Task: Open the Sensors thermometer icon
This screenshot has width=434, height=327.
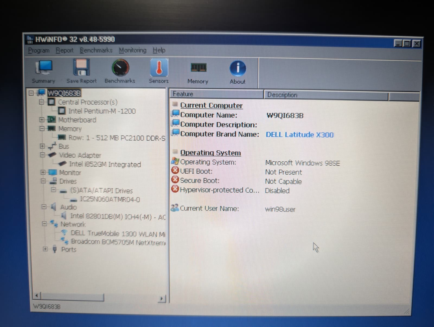Action: click(159, 68)
